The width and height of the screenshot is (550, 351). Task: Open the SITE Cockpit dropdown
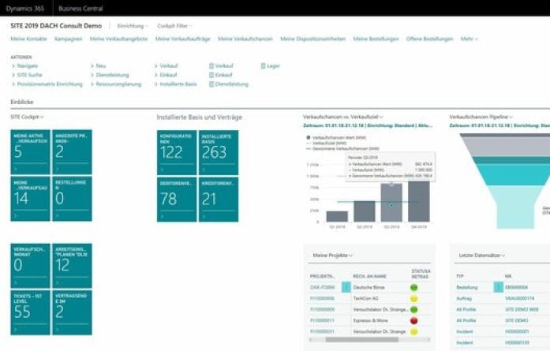click(27, 117)
